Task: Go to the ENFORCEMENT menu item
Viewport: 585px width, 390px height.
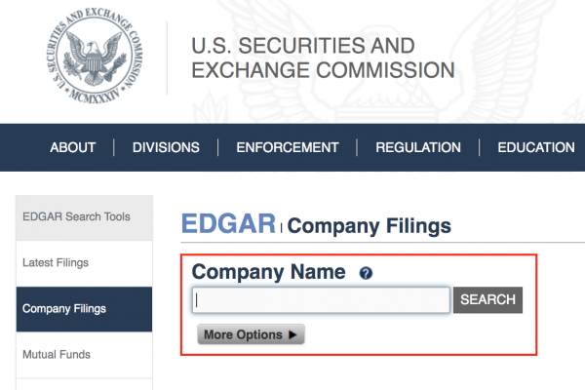Action: [287, 147]
